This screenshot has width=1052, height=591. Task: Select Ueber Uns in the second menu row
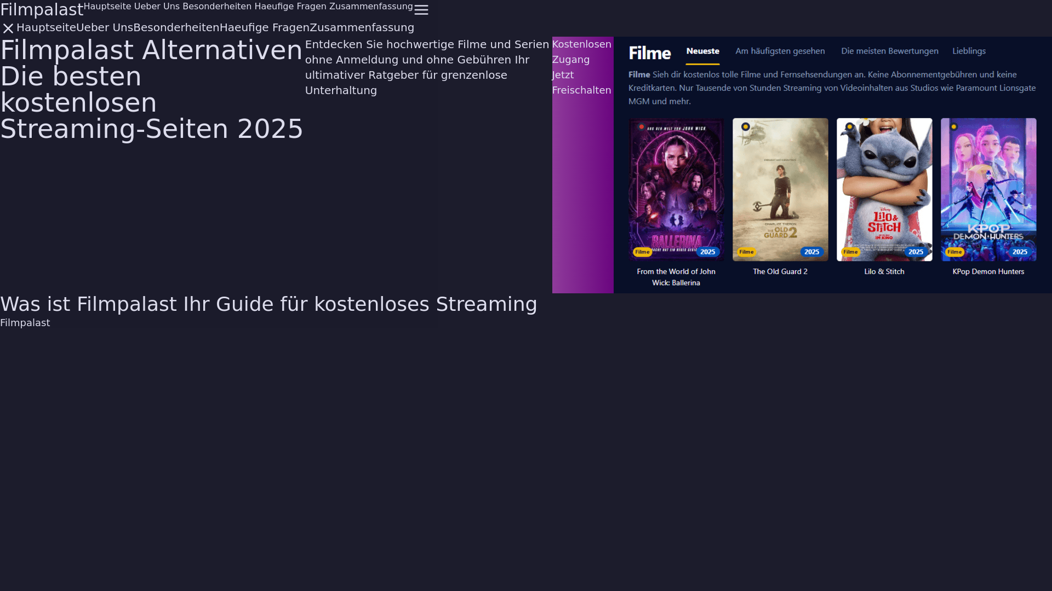105,27
